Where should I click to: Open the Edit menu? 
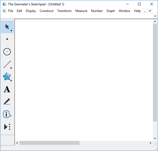(x=19, y=11)
